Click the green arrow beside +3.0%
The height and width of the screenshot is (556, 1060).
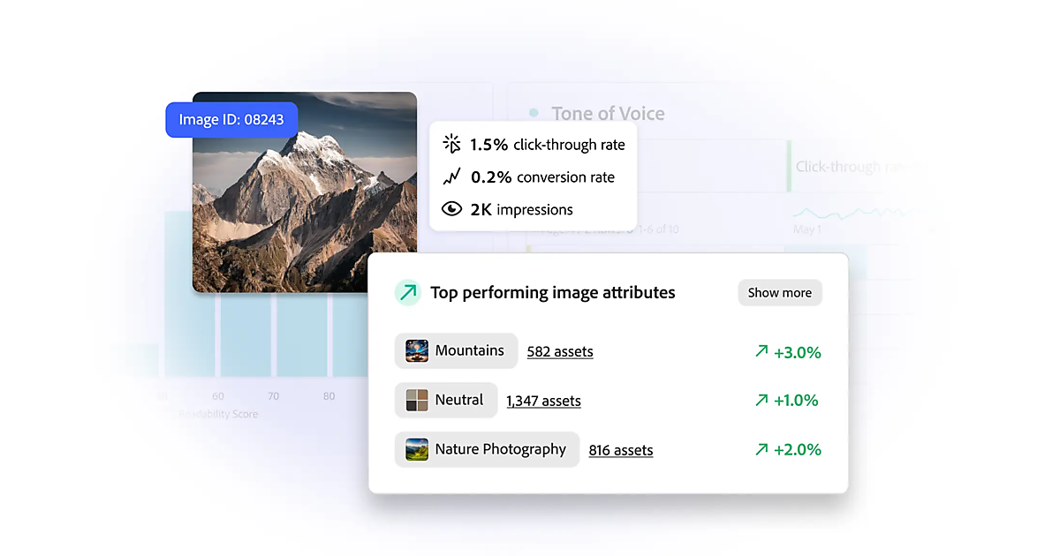(761, 351)
